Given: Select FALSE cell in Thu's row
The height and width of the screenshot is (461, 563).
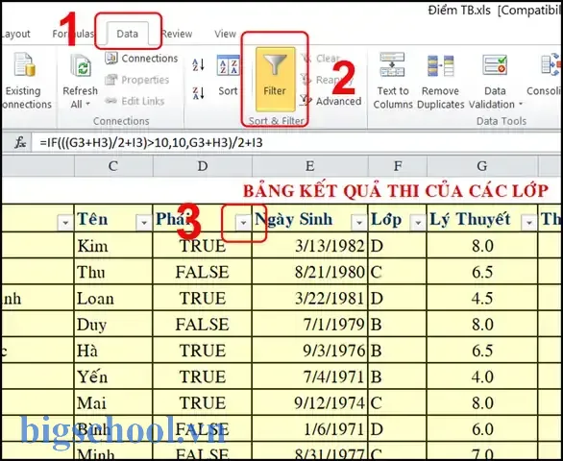Looking at the screenshot, I should (203, 272).
